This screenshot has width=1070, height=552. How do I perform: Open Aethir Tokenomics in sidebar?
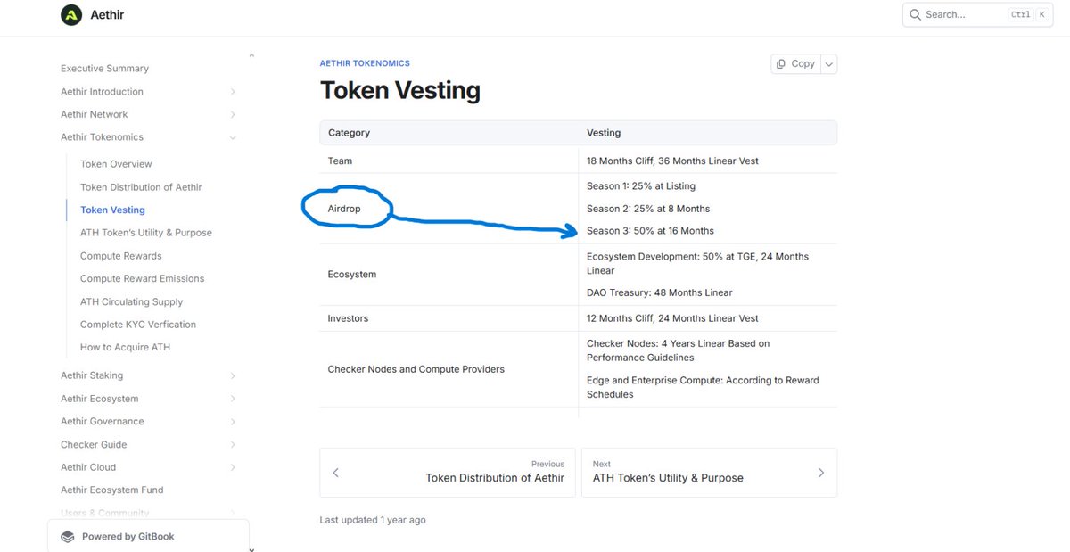[102, 137]
